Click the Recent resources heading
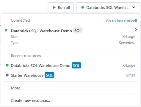Image resolution: width=141 pixels, height=107 pixels. [26, 56]
